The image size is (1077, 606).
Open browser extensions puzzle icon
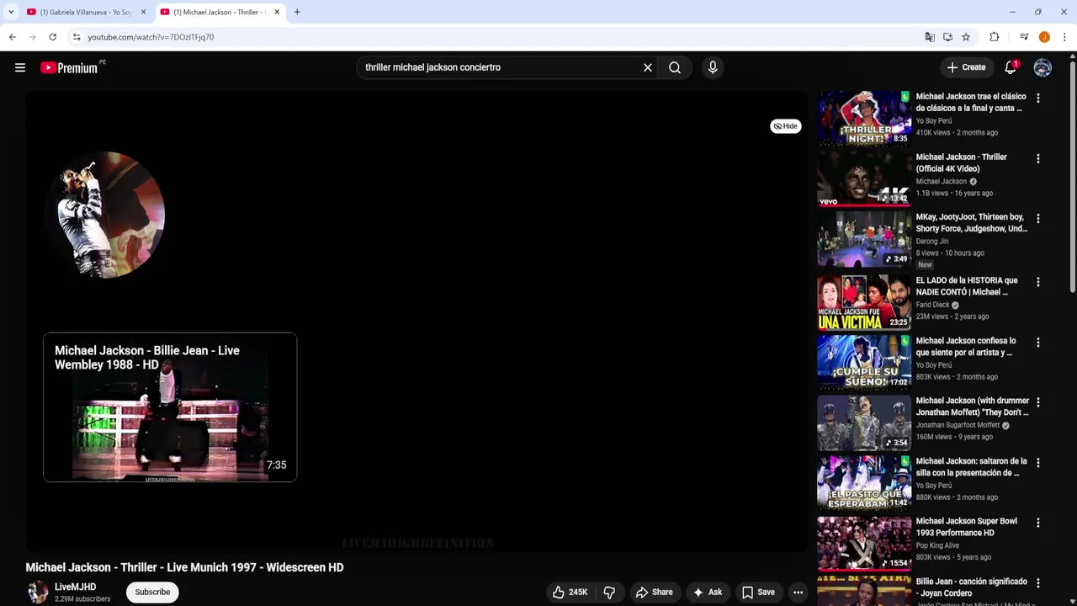coord(995,37)
